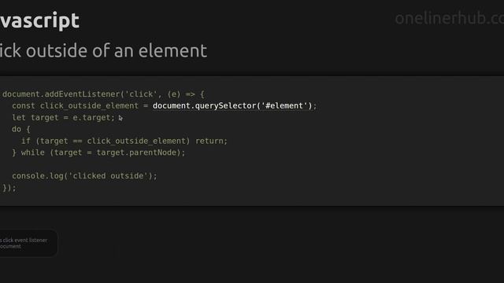Click the '#element' selector string
504x283 pixels.
coord(284,106)
